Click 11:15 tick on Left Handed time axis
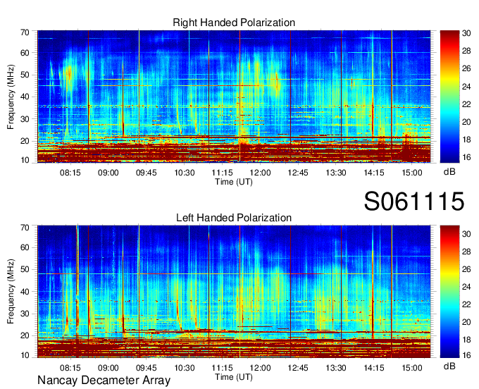 click(x=222, y=368)
